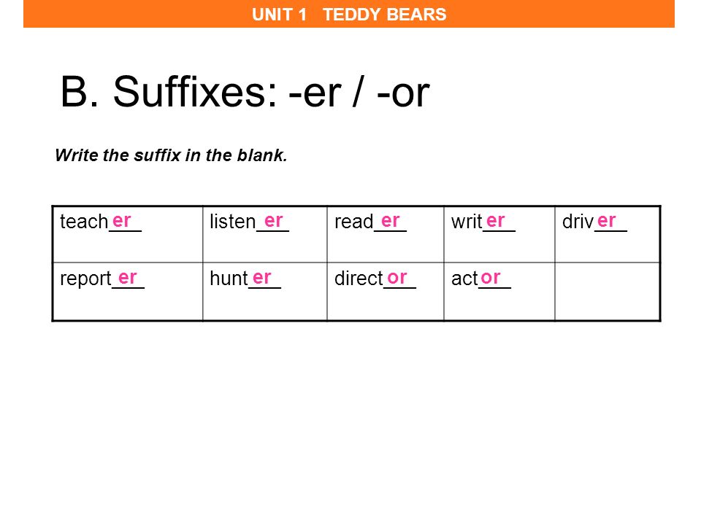Viewport: 701px width, 525px height.
Task: Click the 'B. Suffixes: -er / -or' title
Action: tap(245, 92)
